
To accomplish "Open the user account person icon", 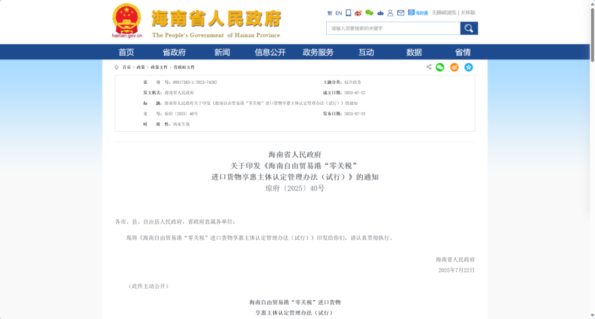I will 390,13.
